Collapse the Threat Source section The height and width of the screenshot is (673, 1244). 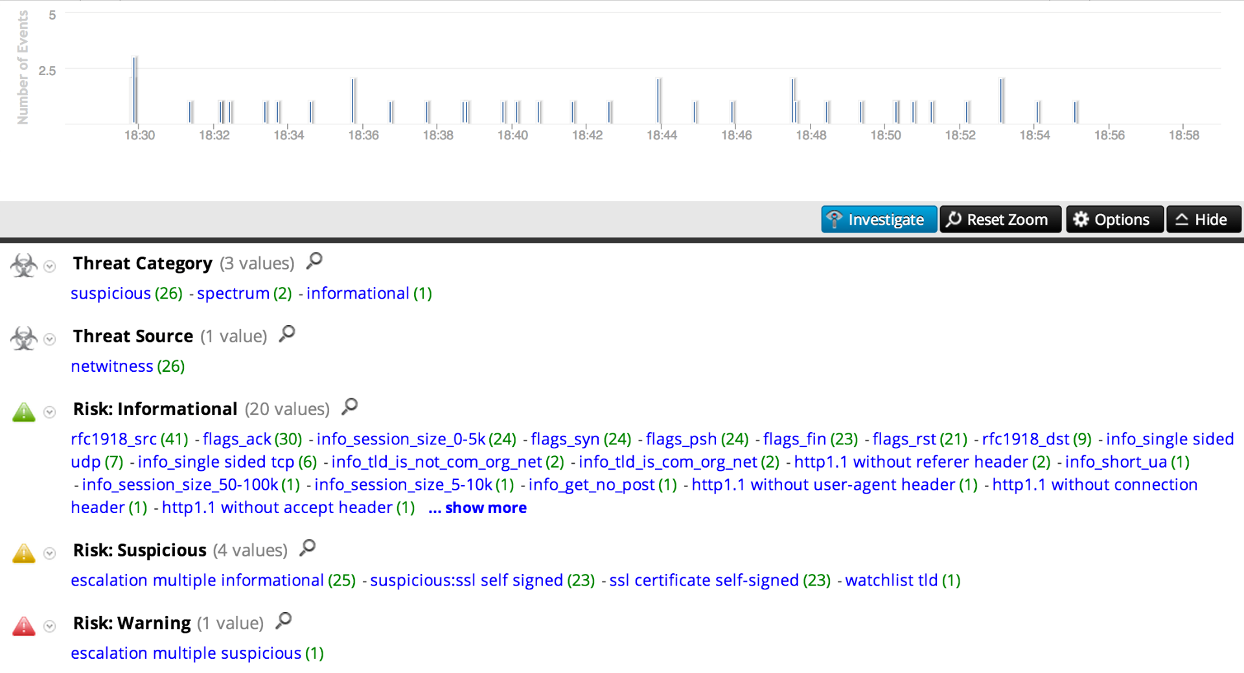pyautogui.click(x=49, y=339)
